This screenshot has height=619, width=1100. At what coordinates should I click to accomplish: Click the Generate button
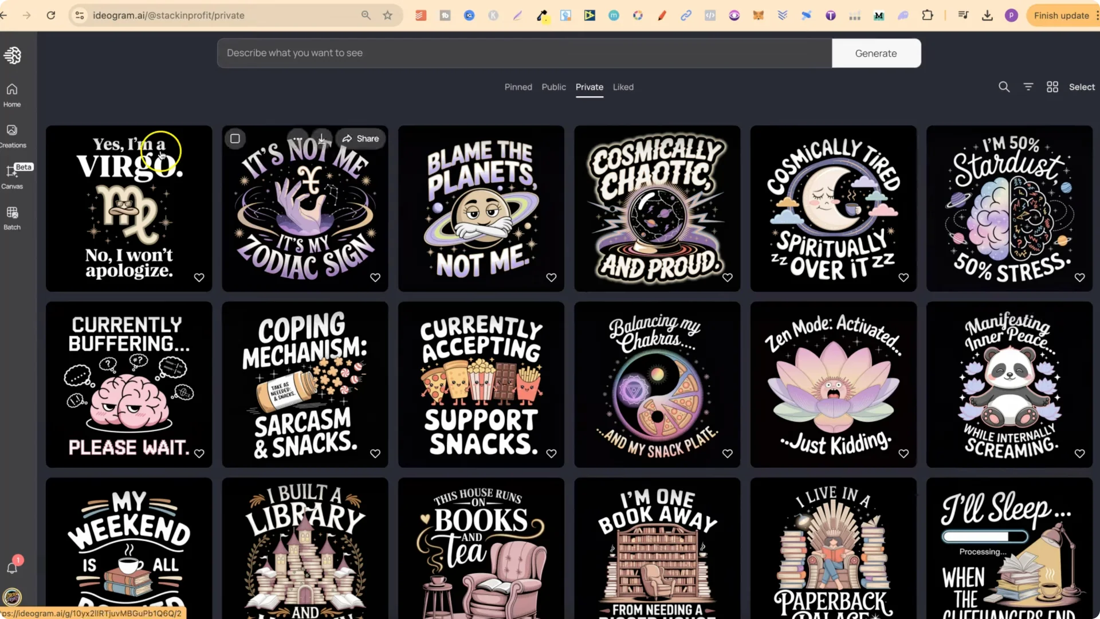876,53
